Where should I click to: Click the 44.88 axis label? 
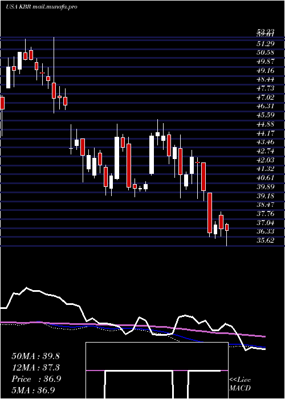[266, 124]
